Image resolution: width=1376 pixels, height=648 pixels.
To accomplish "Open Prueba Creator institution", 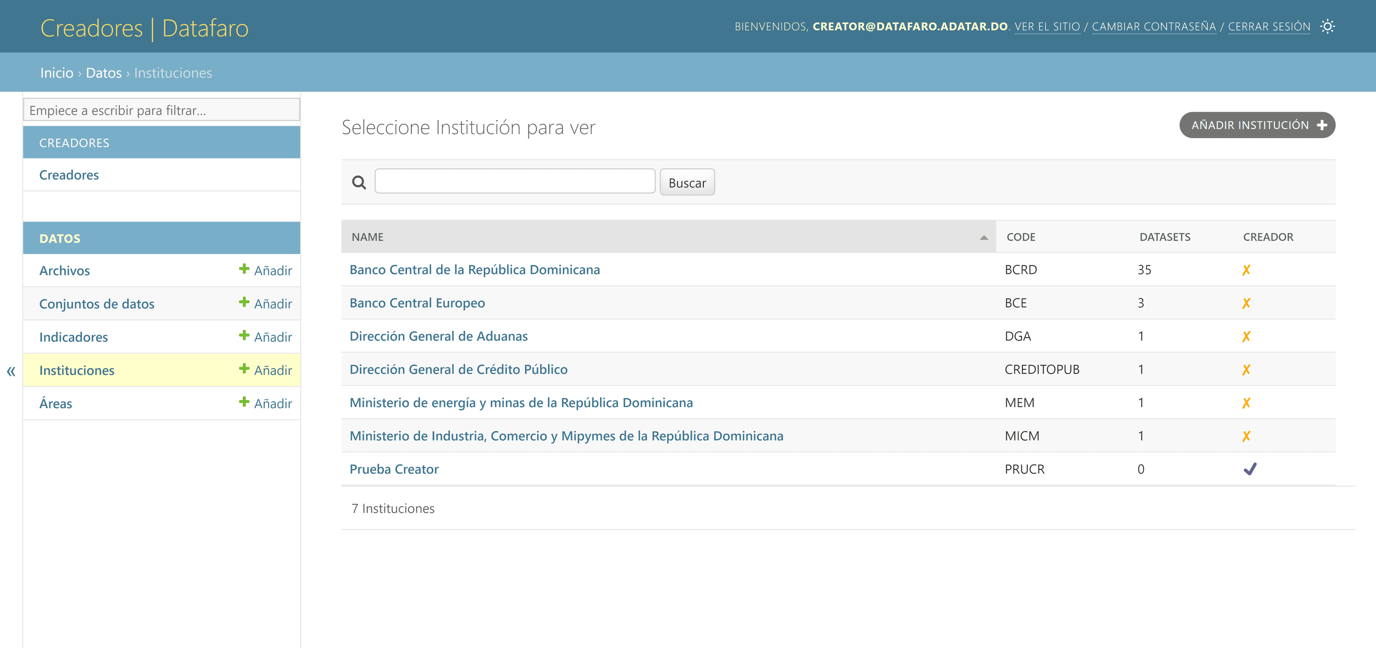I will [394, 469].
